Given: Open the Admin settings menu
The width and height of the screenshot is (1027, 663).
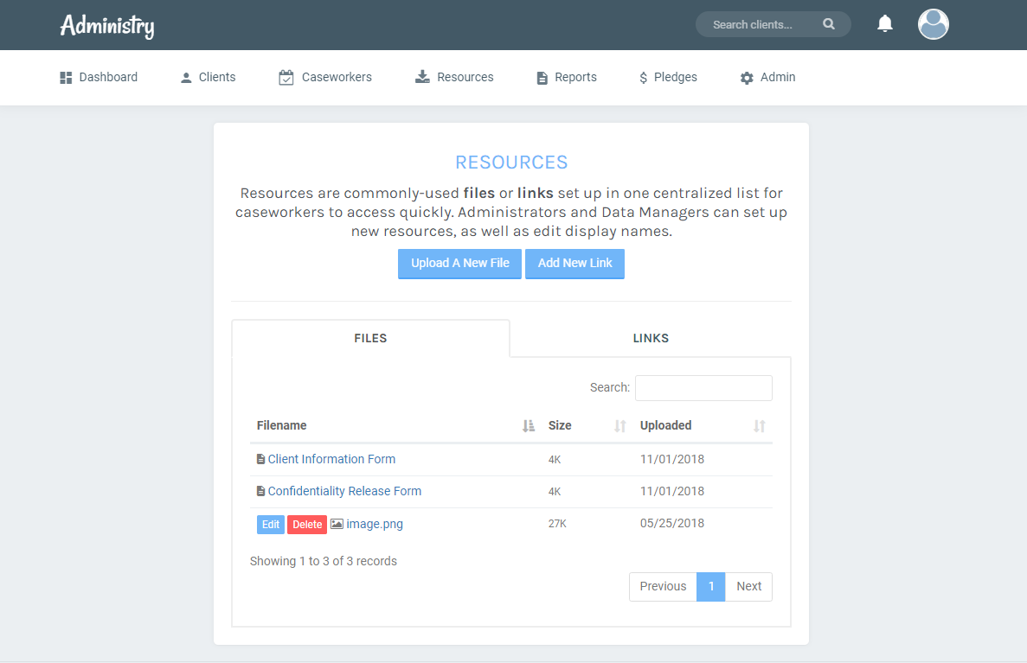Looking at the screenshot, I should (x=767, y=77).
